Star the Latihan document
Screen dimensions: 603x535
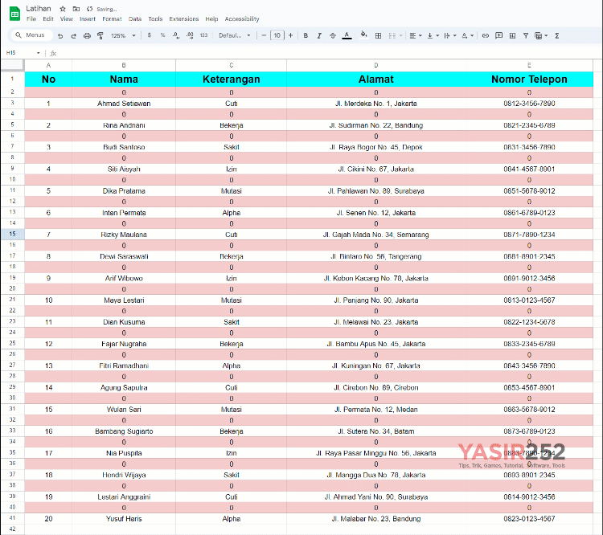63,9
